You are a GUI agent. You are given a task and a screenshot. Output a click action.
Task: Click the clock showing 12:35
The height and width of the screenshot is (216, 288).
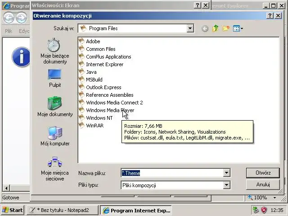click(x=277, y=210)
